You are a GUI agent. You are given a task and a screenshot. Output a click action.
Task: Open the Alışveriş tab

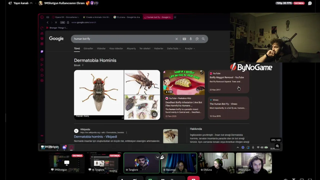click(x=131, y=48)
